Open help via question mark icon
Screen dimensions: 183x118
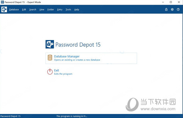(x=178, y=9)
